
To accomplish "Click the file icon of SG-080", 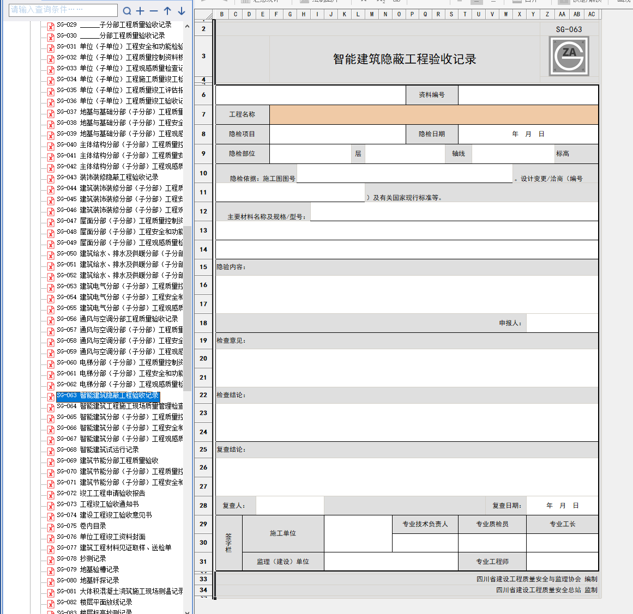I will [x=51, y=582].
